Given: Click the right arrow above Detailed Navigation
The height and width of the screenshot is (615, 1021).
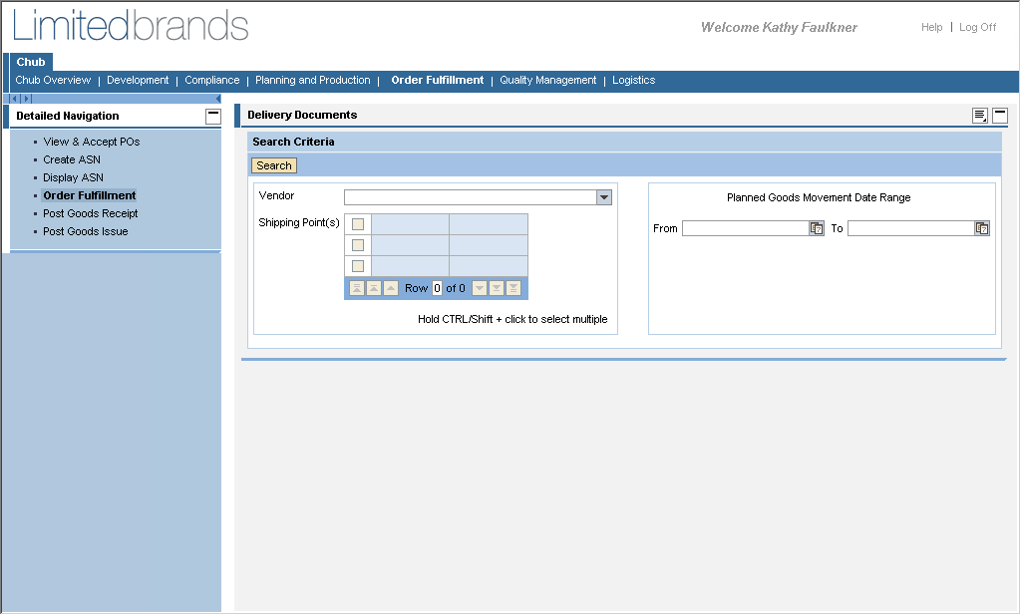Looking at the screenshot, I should point(26,99).
